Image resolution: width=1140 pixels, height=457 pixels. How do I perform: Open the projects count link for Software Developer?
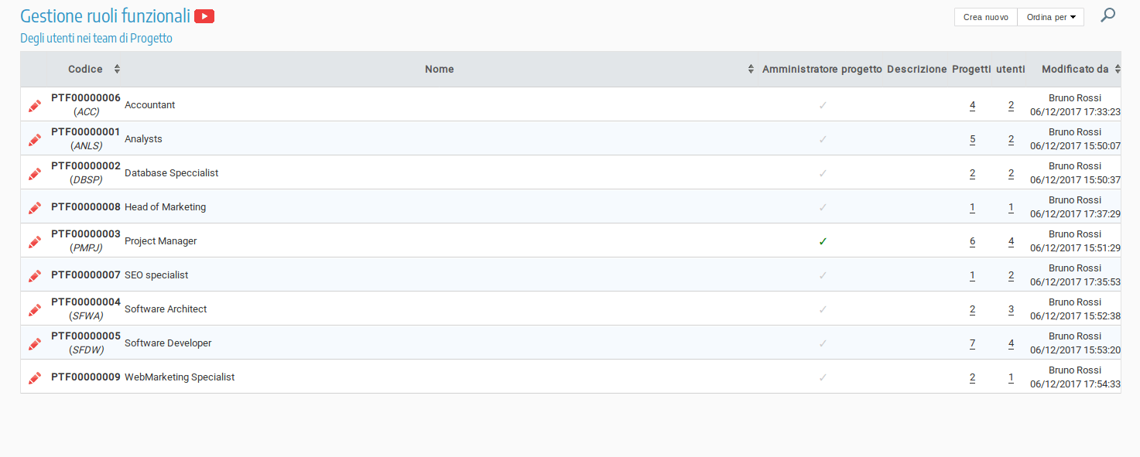pos(972,343)
